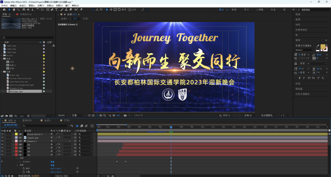
Task: Toggle visibility of the logo3.png layer
Action: pos(2,138)
